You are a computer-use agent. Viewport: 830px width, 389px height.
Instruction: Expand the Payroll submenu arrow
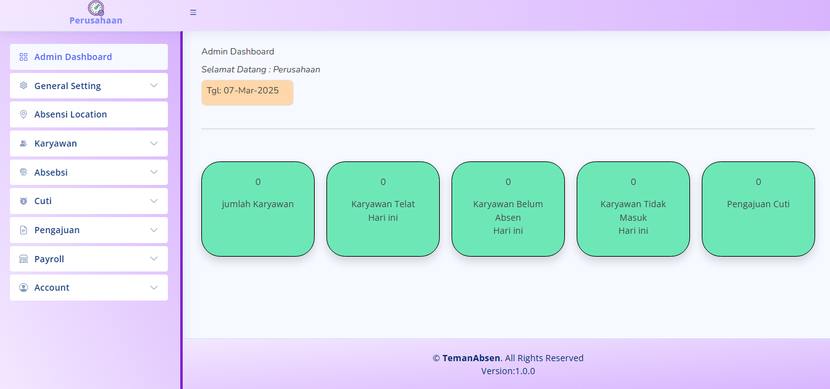pos(154,259)
